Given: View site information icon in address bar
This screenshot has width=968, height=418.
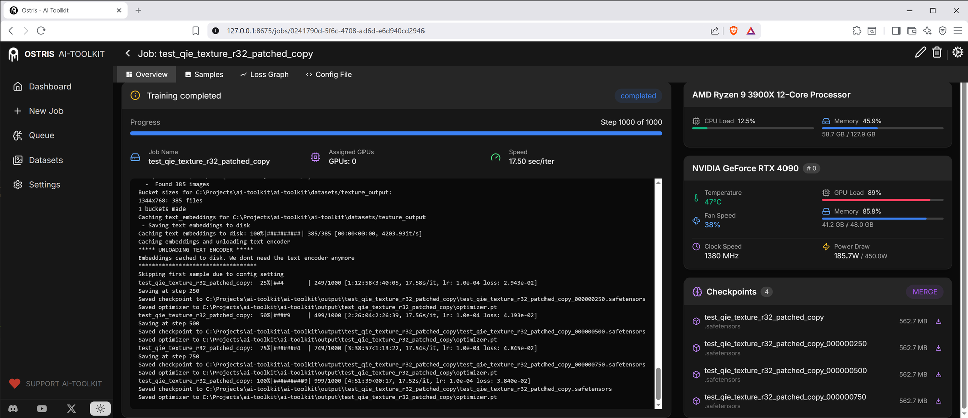Looking at the screenshot, I should click(216, 31).
